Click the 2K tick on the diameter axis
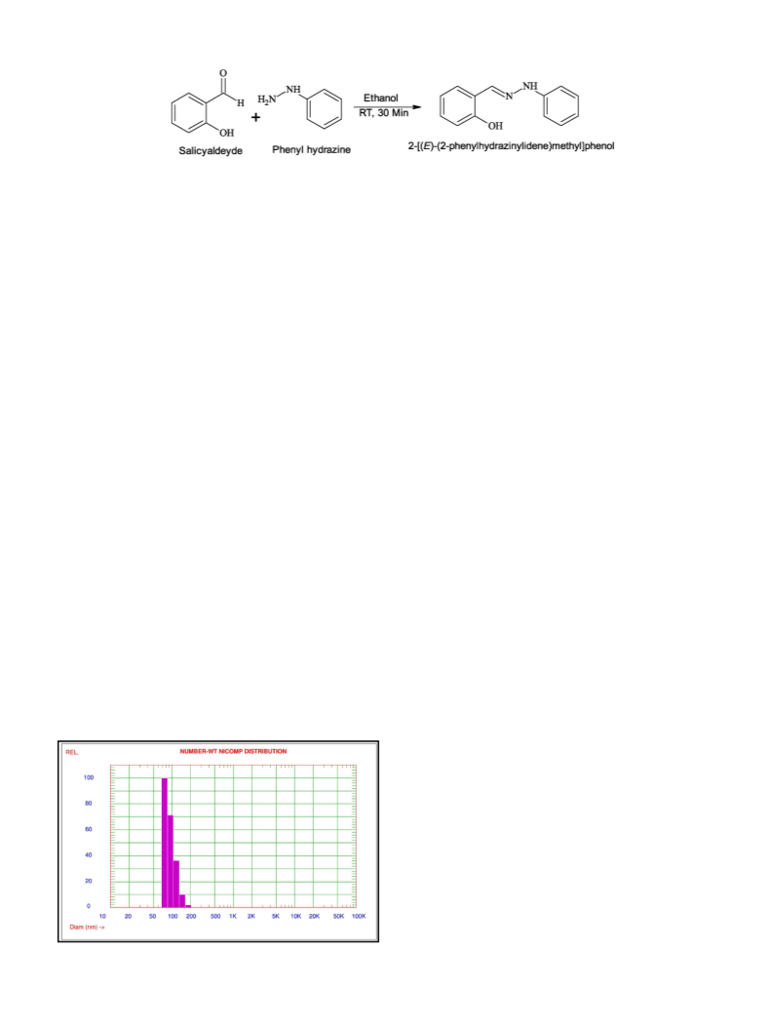 pos(251,916)
